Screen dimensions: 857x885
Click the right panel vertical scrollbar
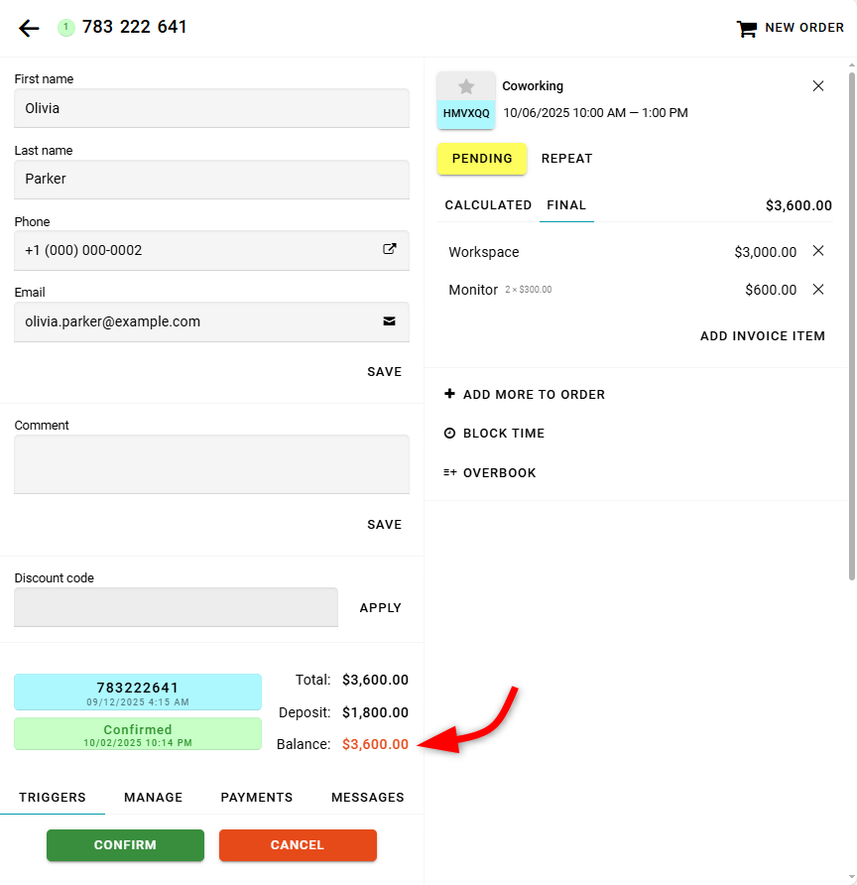point(852,326)
